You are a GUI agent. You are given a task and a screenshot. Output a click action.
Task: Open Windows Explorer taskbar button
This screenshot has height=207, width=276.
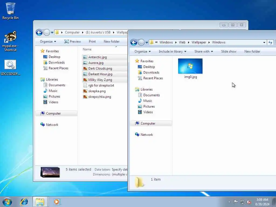40,202
